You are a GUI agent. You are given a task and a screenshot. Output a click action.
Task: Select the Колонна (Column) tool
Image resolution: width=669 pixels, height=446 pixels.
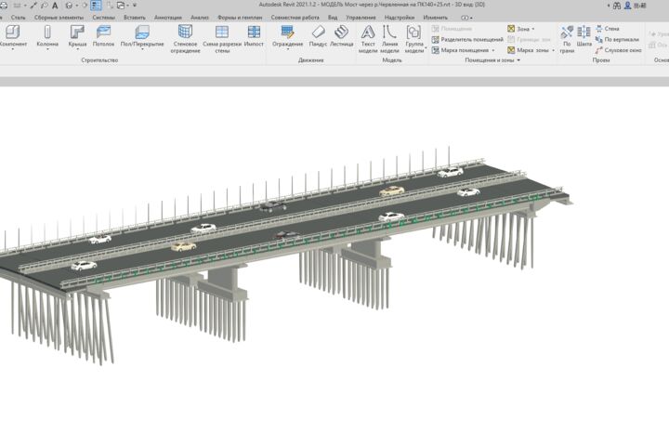pos(47,36)
